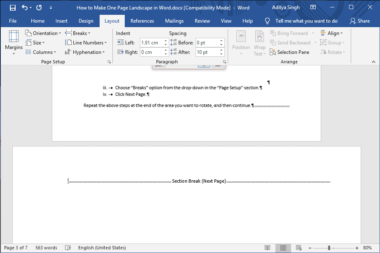Expand the Columns dropdown
This screenshot has width=380, height=253.
coord(41,52)
